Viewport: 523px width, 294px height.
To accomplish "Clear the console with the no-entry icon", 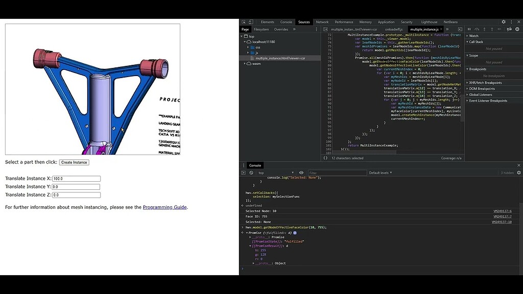I will click(x=250, y=173).
